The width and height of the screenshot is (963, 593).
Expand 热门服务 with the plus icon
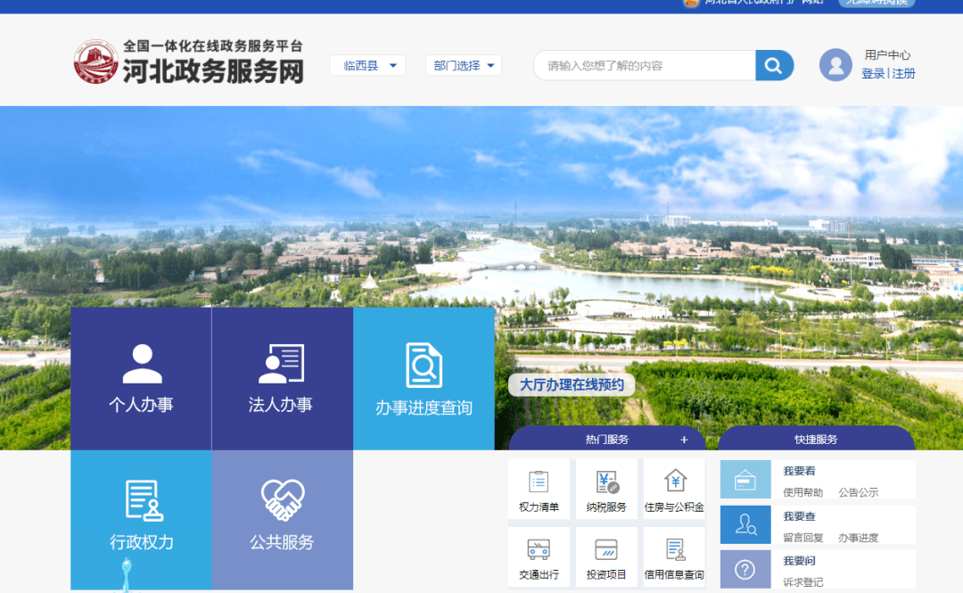(684, 440)
